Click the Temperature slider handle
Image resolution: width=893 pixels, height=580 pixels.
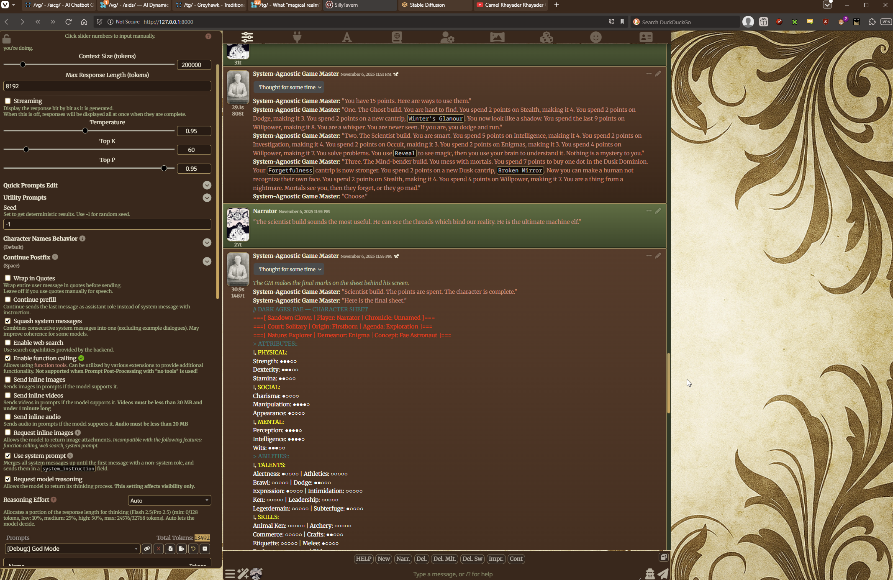pyautogui.click(x=85, y=131)
